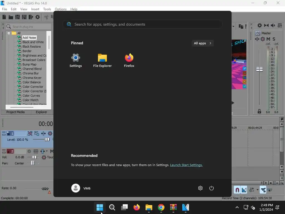Screen dimensions: 285x214
Task: Open pinned Firefox app
Action: pyautogui.click(x=129, y=60)
